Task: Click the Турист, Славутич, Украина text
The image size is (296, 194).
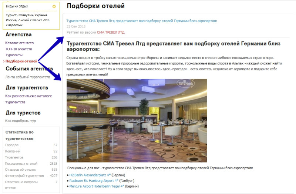Action: tap(26, 15)
